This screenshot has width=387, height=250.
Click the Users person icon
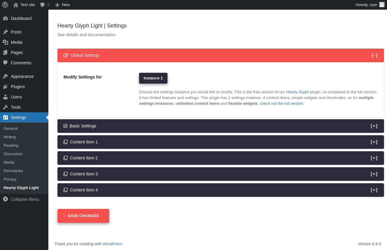[5, 97]
